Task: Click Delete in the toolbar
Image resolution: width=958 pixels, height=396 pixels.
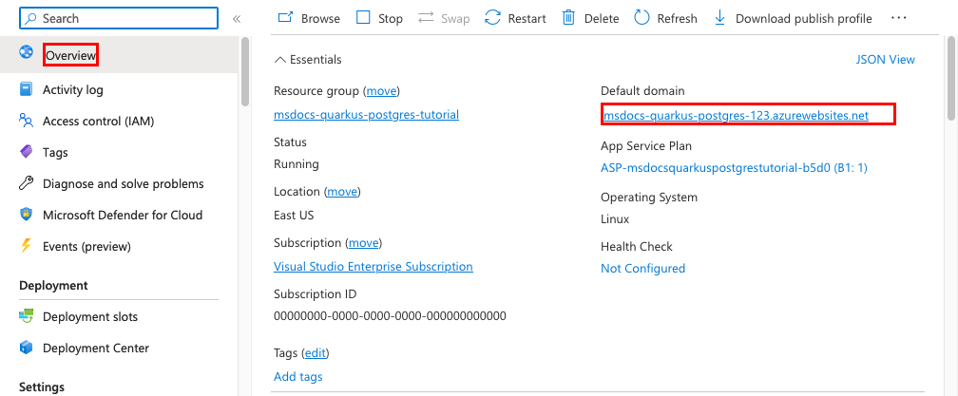Action: pos(591,18)
